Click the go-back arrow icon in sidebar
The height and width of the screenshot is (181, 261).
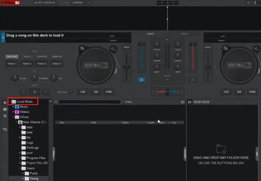5,129
